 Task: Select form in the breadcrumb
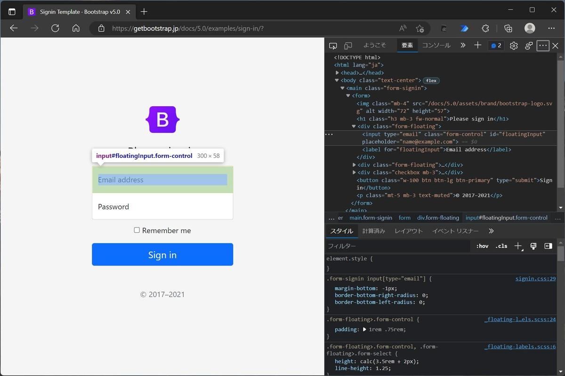tap(404, 218)
